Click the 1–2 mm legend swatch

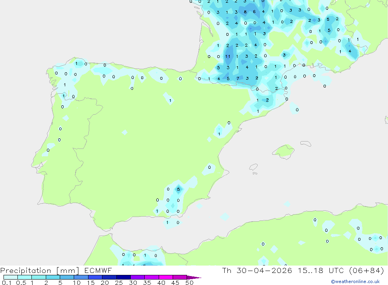[39, 277]
